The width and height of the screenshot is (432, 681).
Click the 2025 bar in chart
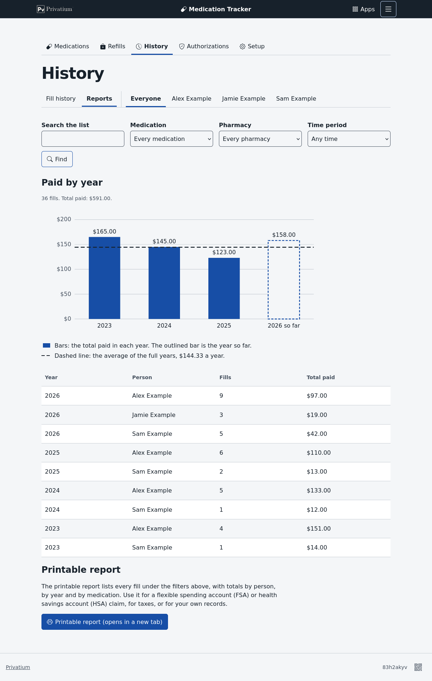tap(224, 288)
